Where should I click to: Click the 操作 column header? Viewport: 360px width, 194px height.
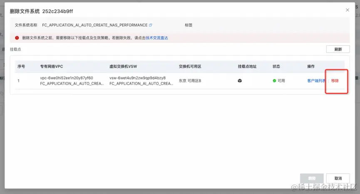pos(311,66)
